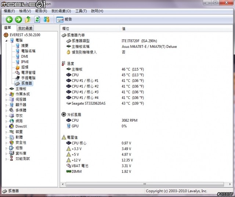Click the VBAT 電池 battery icon

click(x=69, y=166)
